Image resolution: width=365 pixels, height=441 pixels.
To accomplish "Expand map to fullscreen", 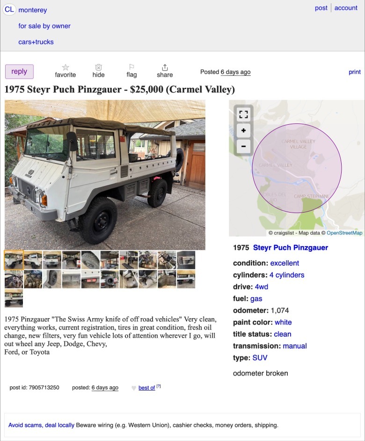I will (243, 114).
